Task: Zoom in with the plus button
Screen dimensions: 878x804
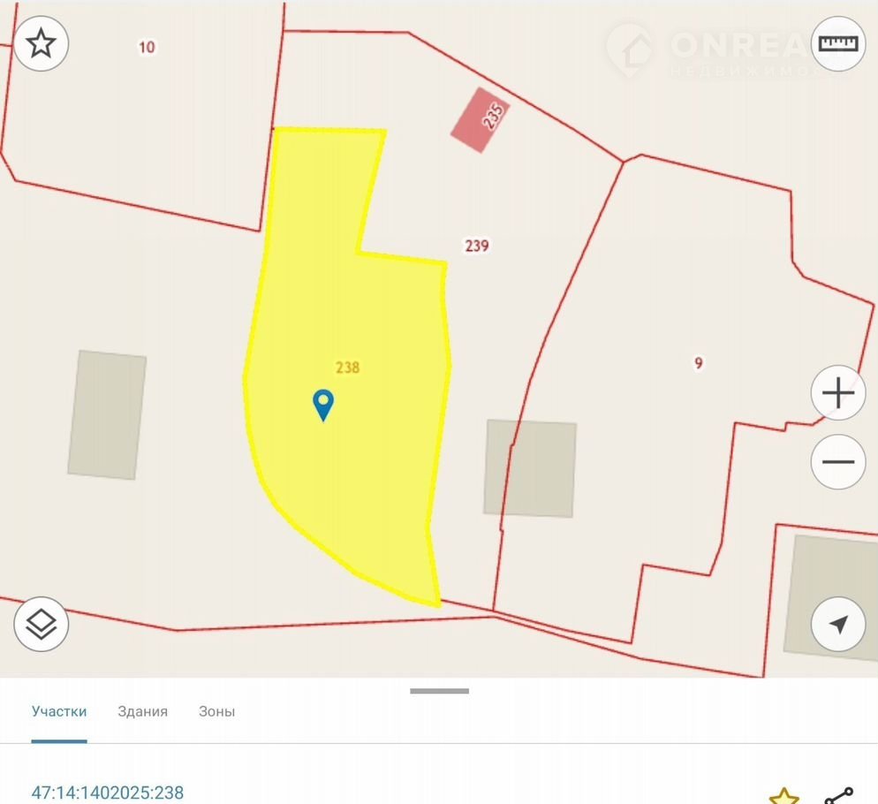Action: [838, 393]
